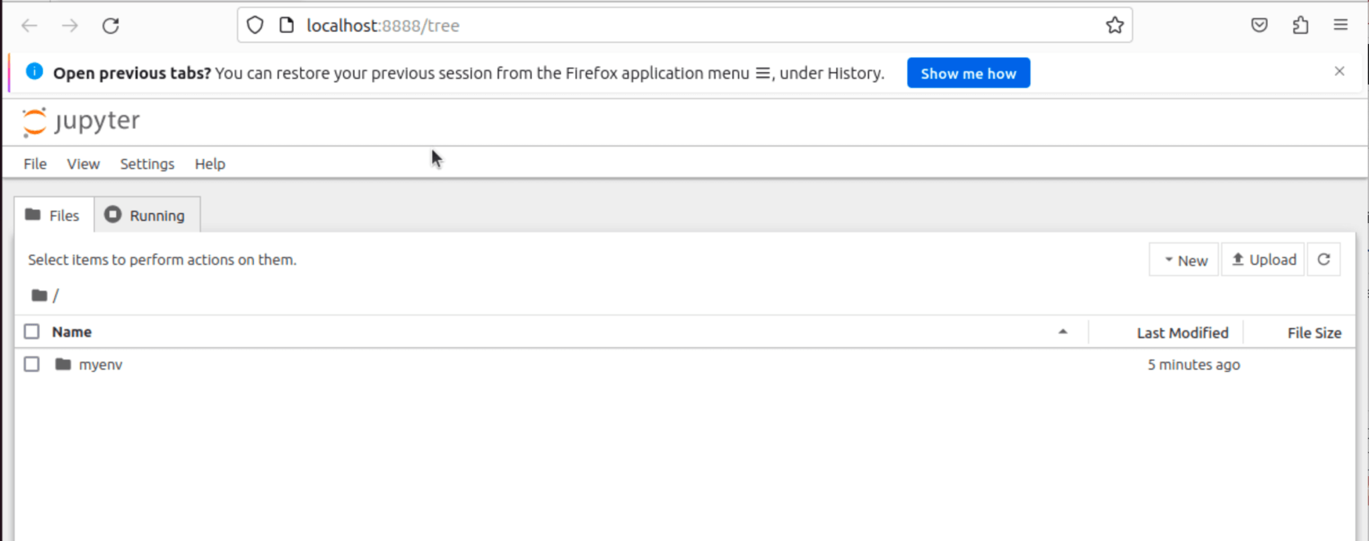Open the New dropdown

tap(1183, 259)
